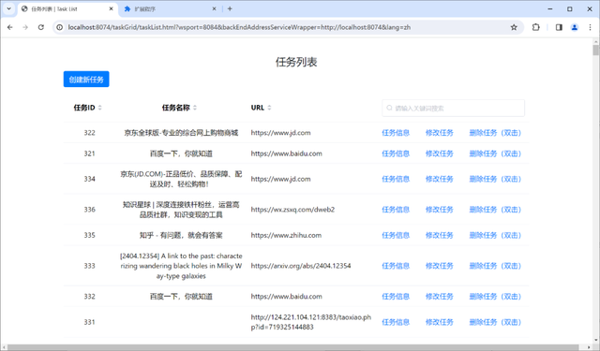Image resolution: width=600 pixels, height=351 pixels.
Task: Select the taoxiao.php URL of task 331
Action: point(310,322)
